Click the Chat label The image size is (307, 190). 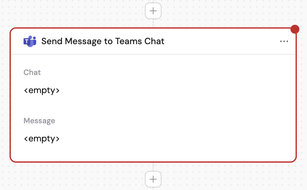point(32,72)
